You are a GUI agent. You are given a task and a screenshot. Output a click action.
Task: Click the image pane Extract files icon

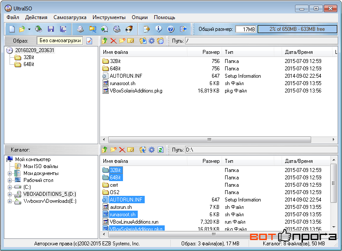[x=143, y=41]
